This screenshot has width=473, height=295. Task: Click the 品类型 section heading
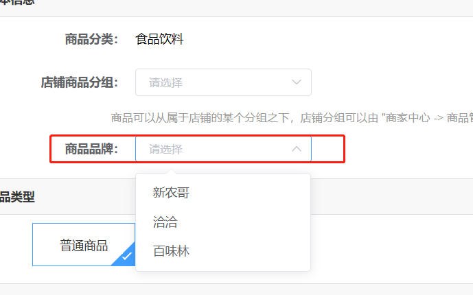tap(17, 197)
